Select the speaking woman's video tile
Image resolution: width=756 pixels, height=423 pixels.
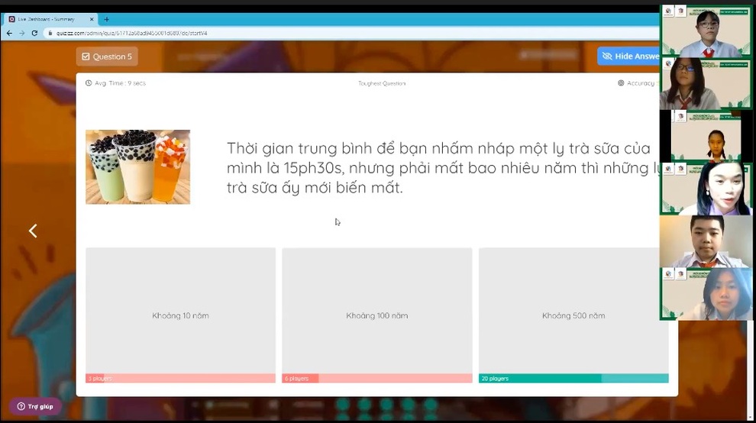tap(706, 189)
